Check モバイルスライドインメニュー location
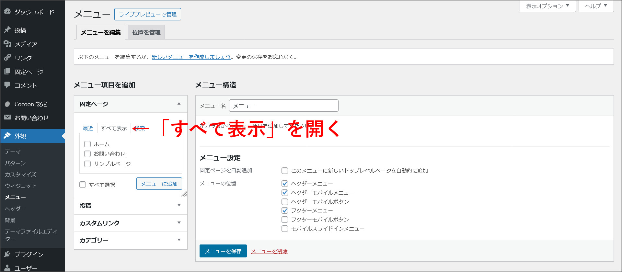The image size is (622, 272). pos(285,229)
